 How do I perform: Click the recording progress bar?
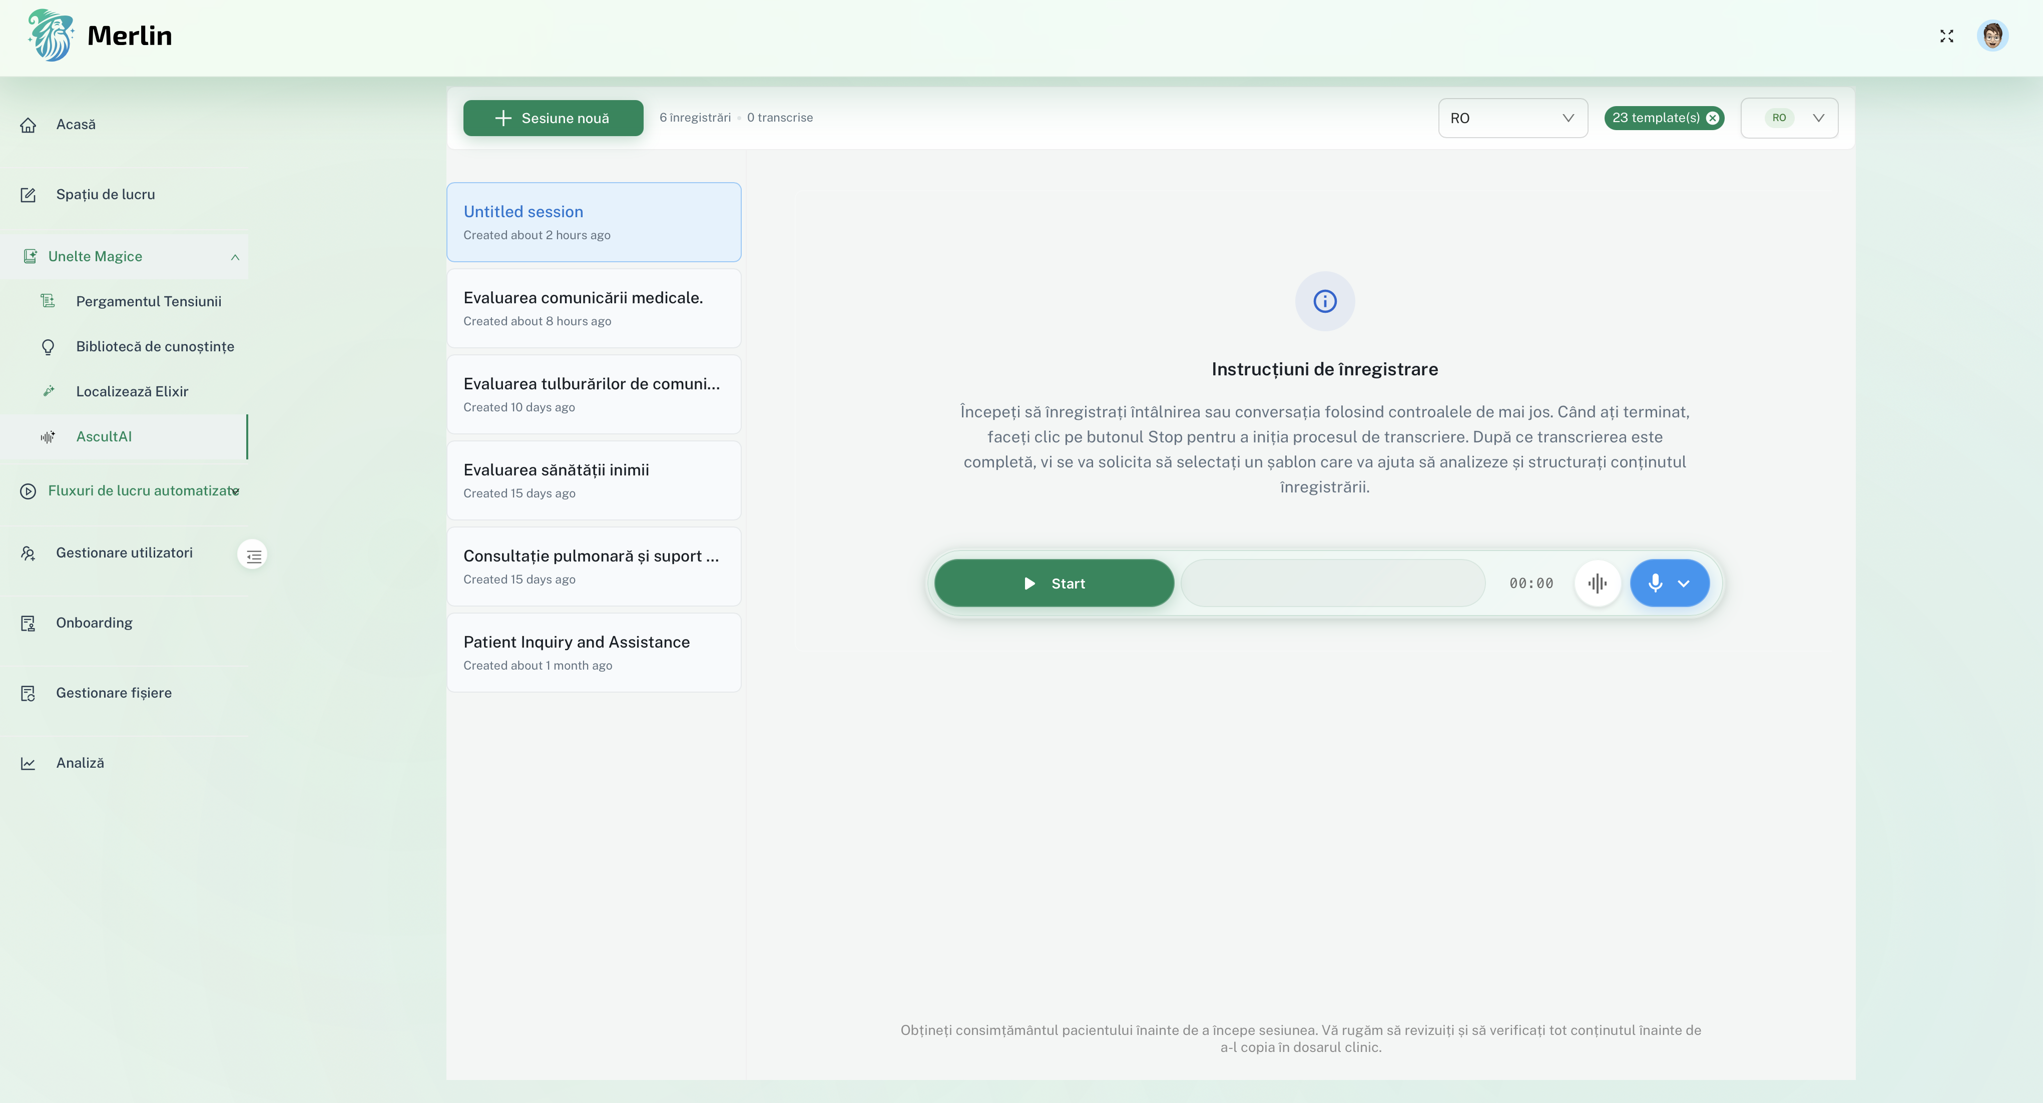coord(1332,583)
